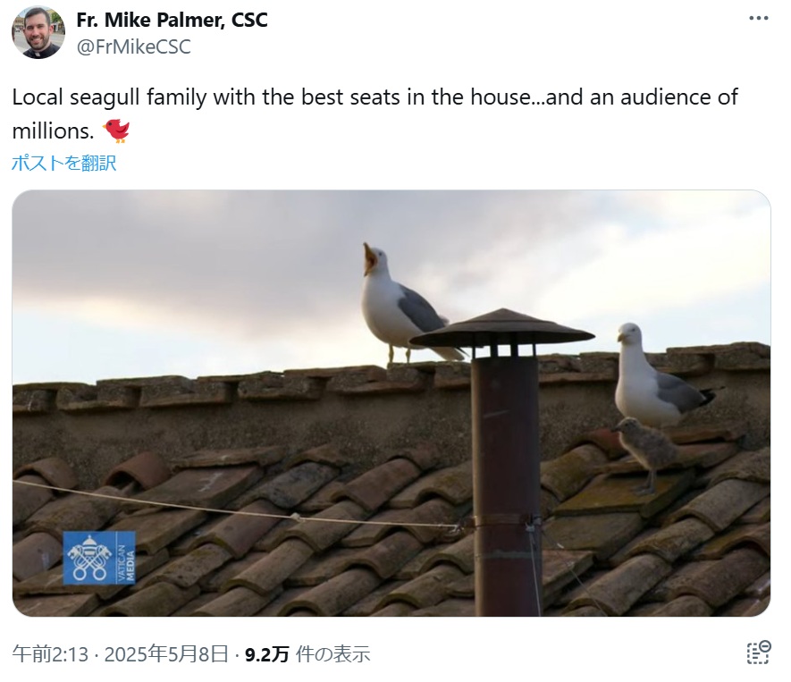This screenshot has width=791, height=682.
Task: Click the seagull on the right in photo
Action: [661, 375]
